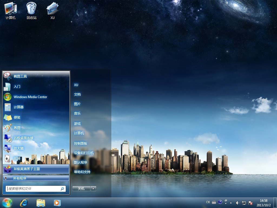Open the 截图工具 Snipping Tool entry

[x=20, y=76]
